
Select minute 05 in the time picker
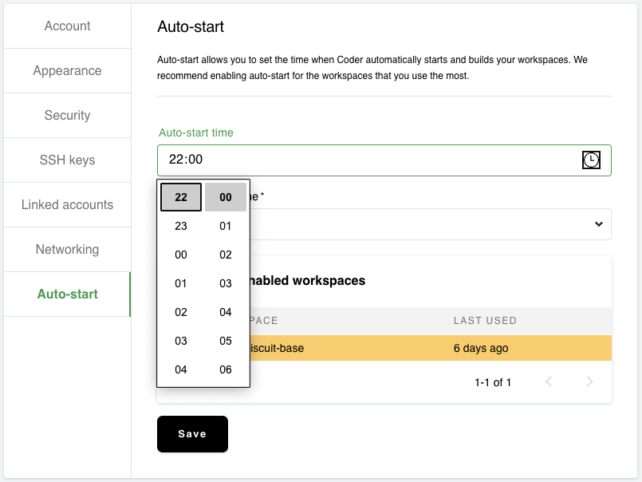[x=225, y=341]
